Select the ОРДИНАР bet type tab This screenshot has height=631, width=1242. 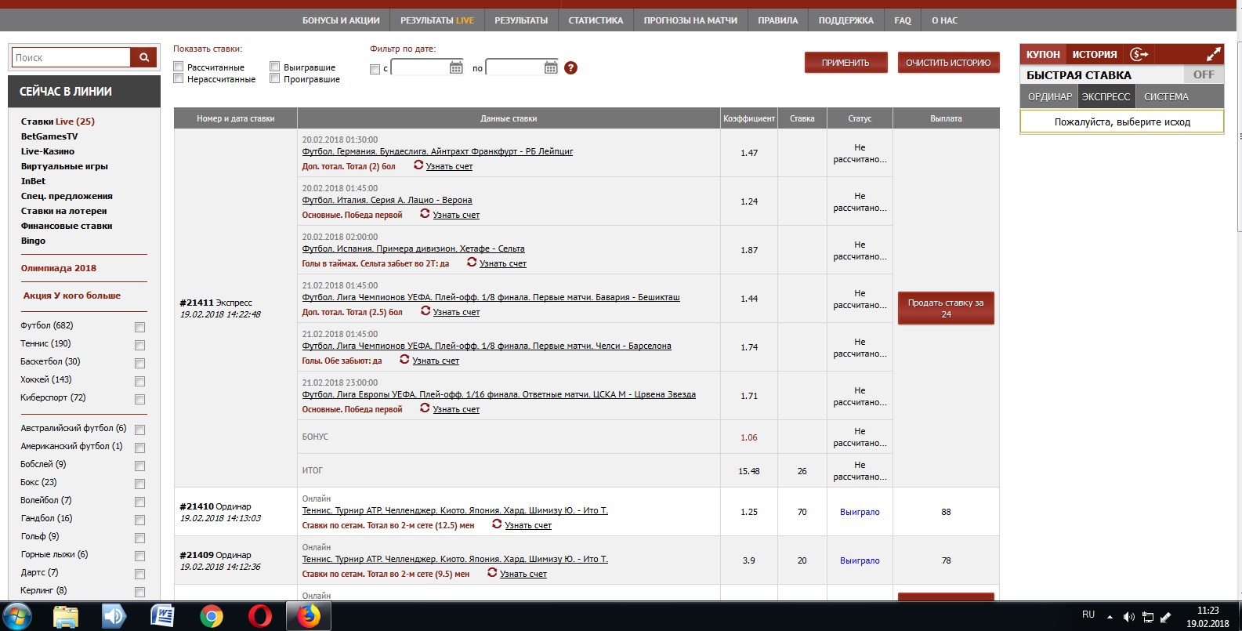1050,96
